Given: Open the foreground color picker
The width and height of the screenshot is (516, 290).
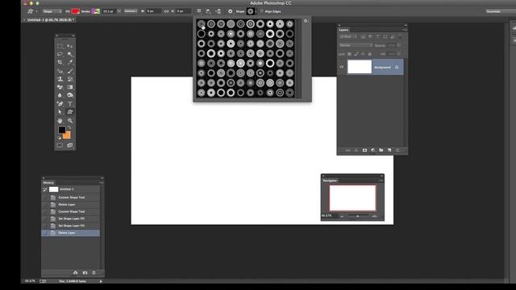Looking at the screenshot, I should pyautogui.click(x=61, y=130).
